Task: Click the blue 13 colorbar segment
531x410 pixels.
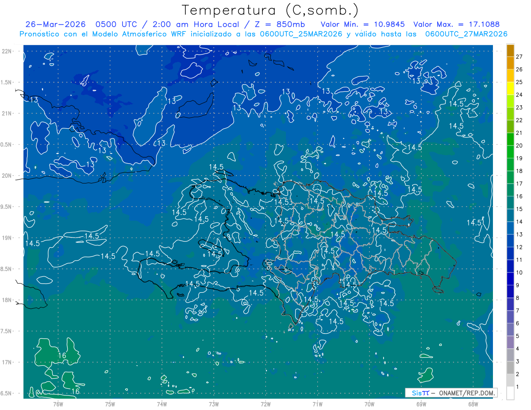Action: click(510, 229)
